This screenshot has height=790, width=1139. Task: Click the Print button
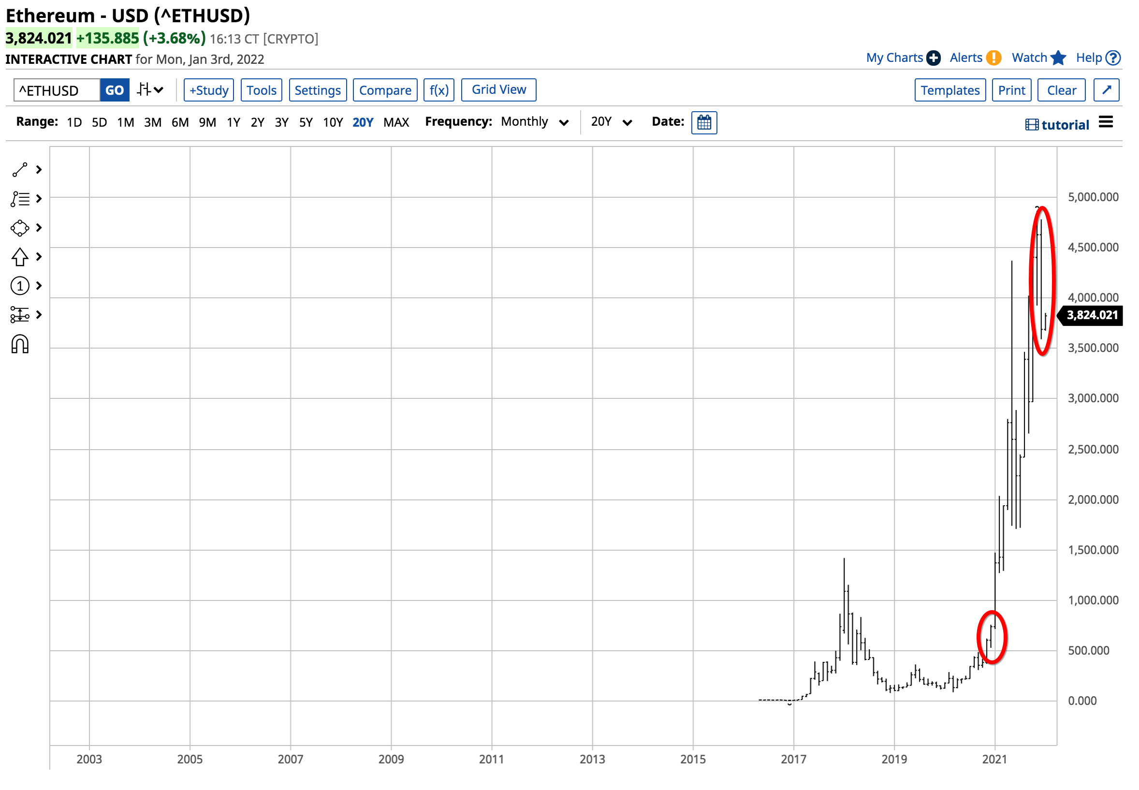(1012, 90)
